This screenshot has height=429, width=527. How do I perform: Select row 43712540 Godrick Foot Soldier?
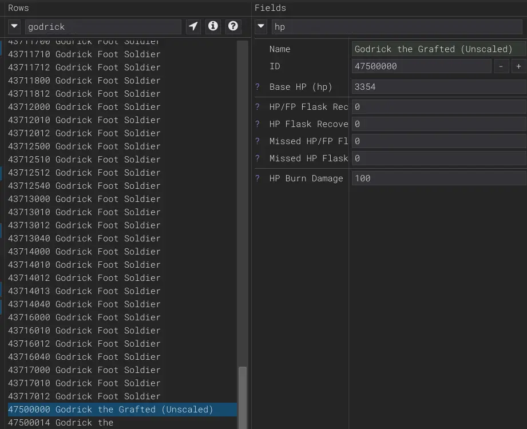click(122, 186)
